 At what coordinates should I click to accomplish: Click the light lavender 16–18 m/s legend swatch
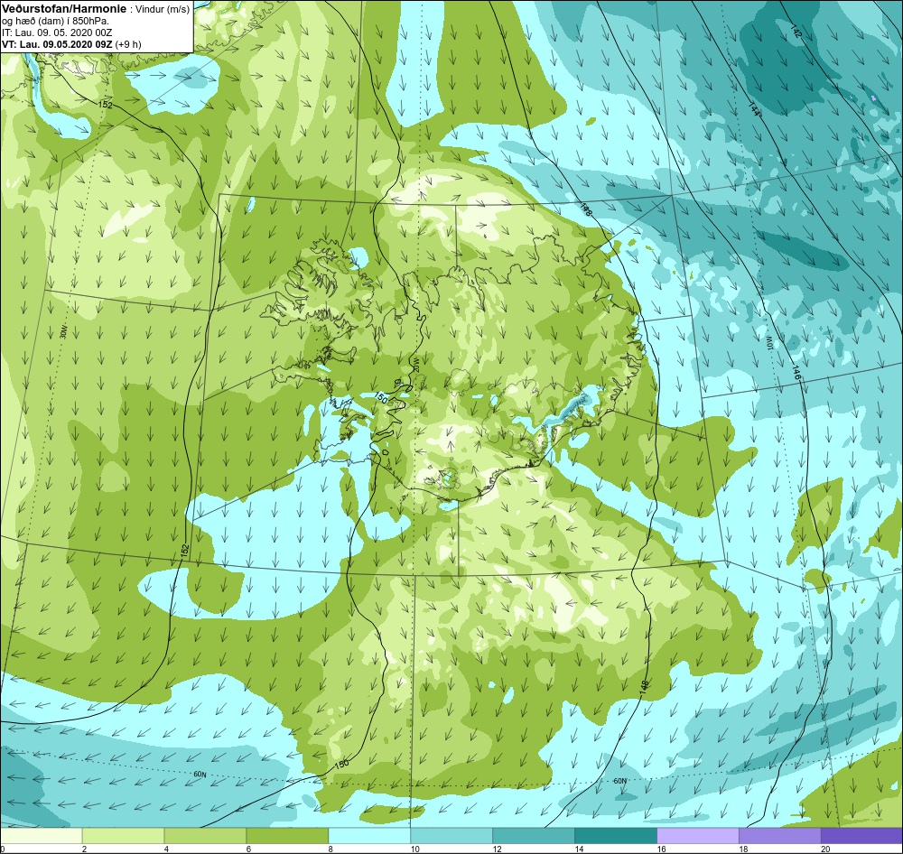pos(697,835)
